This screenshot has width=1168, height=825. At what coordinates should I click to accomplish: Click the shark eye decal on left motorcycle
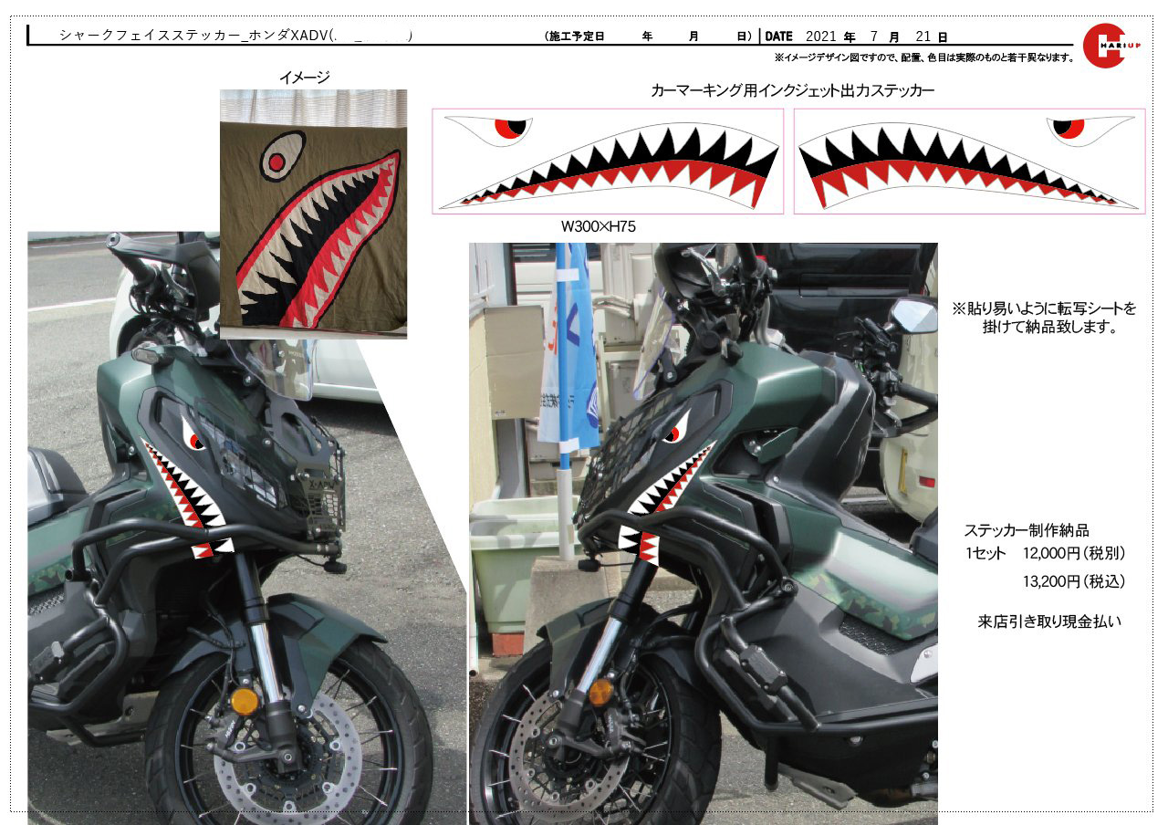[x=193, y=434]
